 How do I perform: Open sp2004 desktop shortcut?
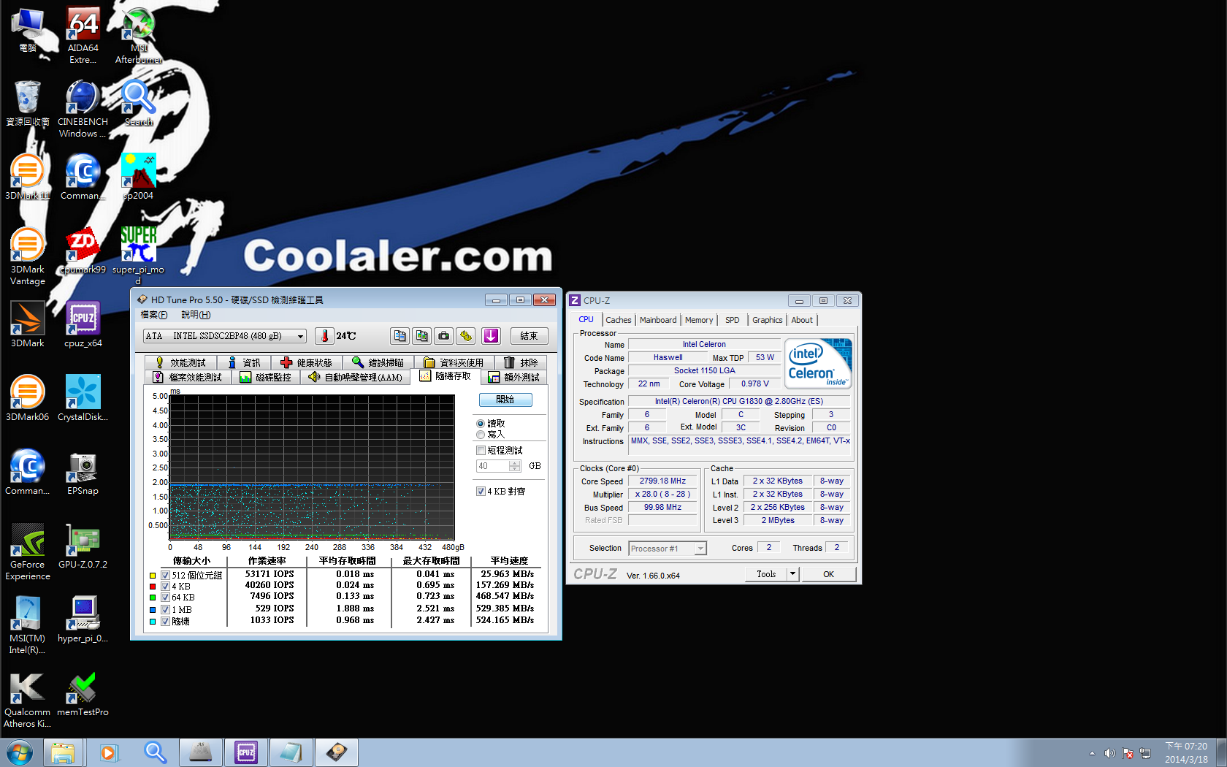pos(138,177)
